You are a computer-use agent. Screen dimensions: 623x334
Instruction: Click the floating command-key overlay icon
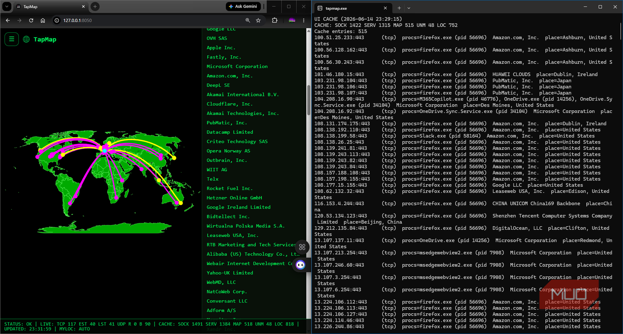pyautogui.click(x=302, y=247)
